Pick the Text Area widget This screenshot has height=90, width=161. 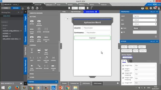(46, 67)
